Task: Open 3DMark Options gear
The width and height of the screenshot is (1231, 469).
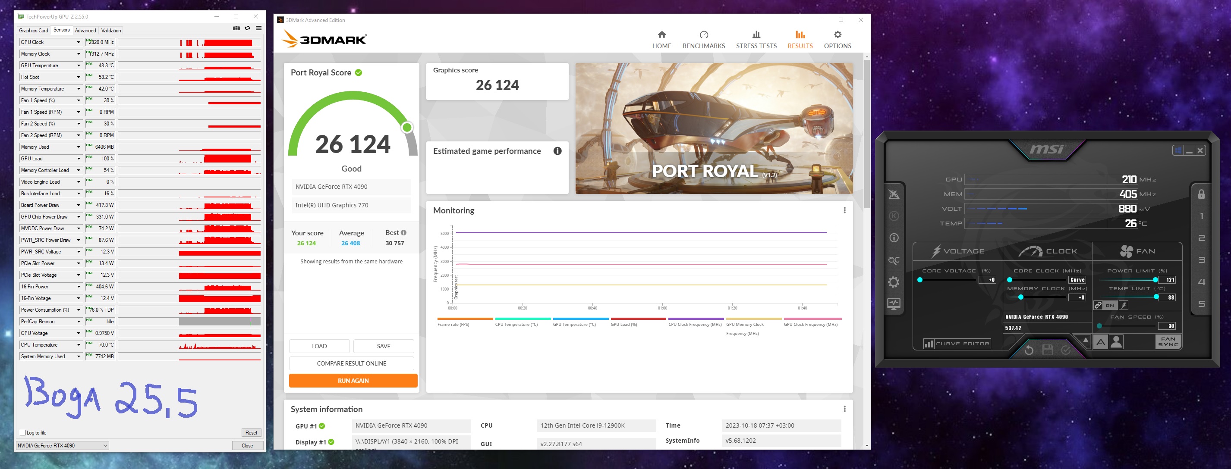Action: (837, 39)
